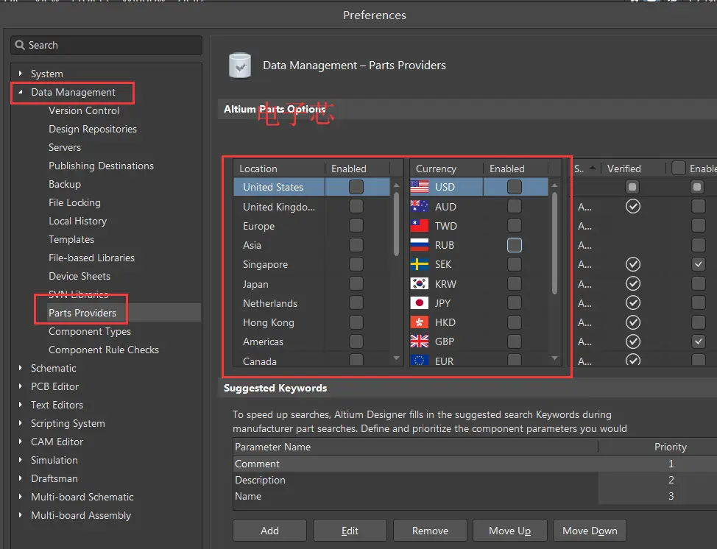Expand the Simulation tree node

[20, 460]
